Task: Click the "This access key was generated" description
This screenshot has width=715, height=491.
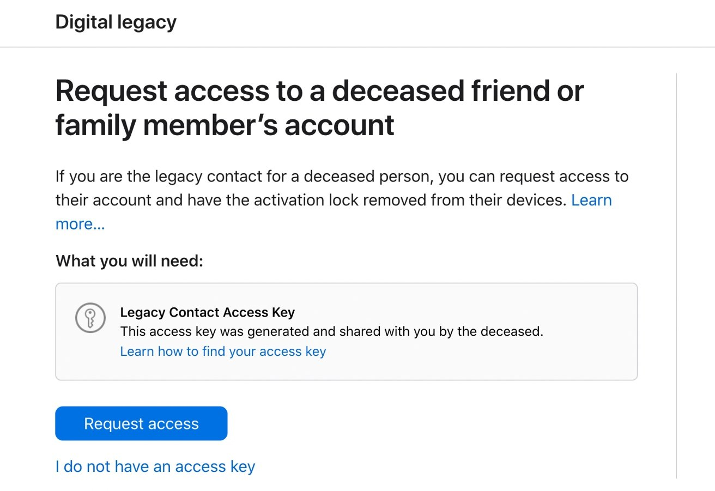Action: click(x=331, y=331)
